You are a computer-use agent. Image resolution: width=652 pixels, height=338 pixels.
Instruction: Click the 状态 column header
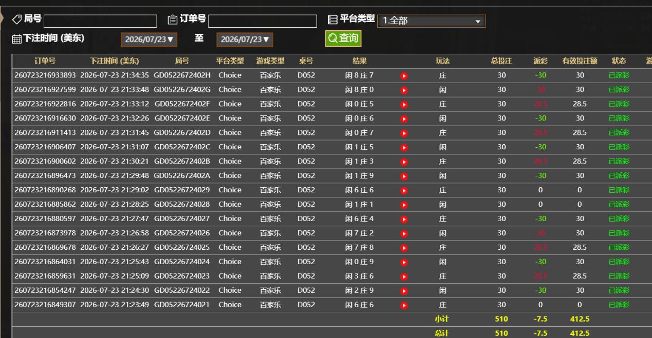pos(619,61)
